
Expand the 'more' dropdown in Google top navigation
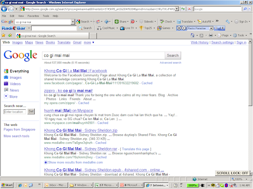pos(89,43)
